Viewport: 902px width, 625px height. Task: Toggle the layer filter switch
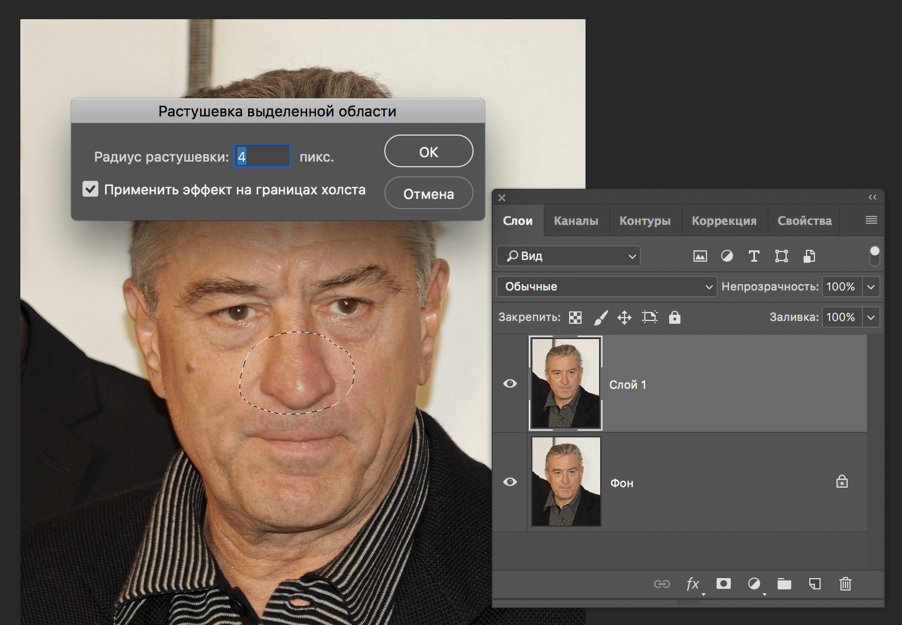click(x=874, y=256)
